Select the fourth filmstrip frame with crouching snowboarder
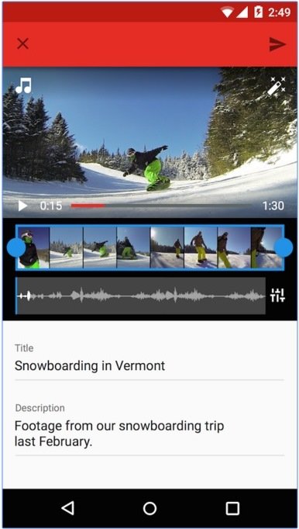This screenshot has width=299, height=529. coord(133,247)
